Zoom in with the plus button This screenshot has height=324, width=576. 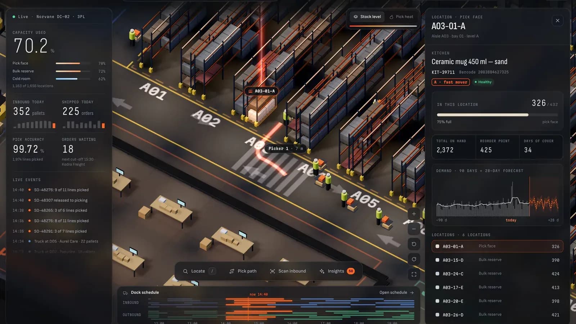point(414,214)
